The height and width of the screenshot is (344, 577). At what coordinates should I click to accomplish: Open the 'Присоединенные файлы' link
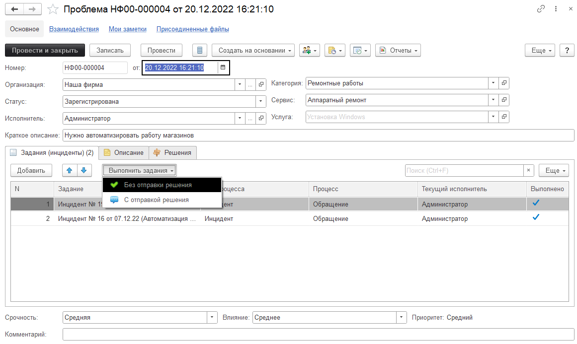pos(192,29)
